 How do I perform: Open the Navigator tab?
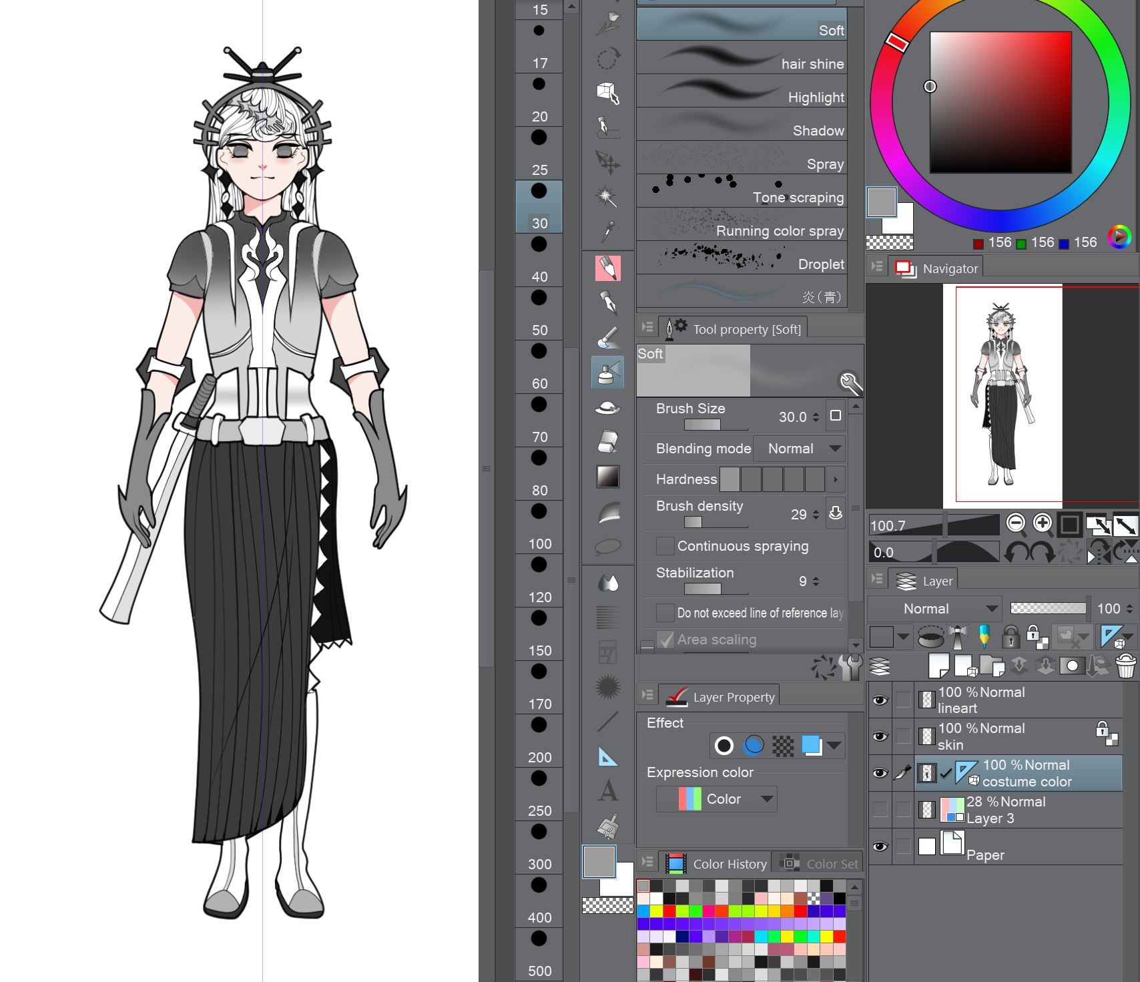point(936,268)
